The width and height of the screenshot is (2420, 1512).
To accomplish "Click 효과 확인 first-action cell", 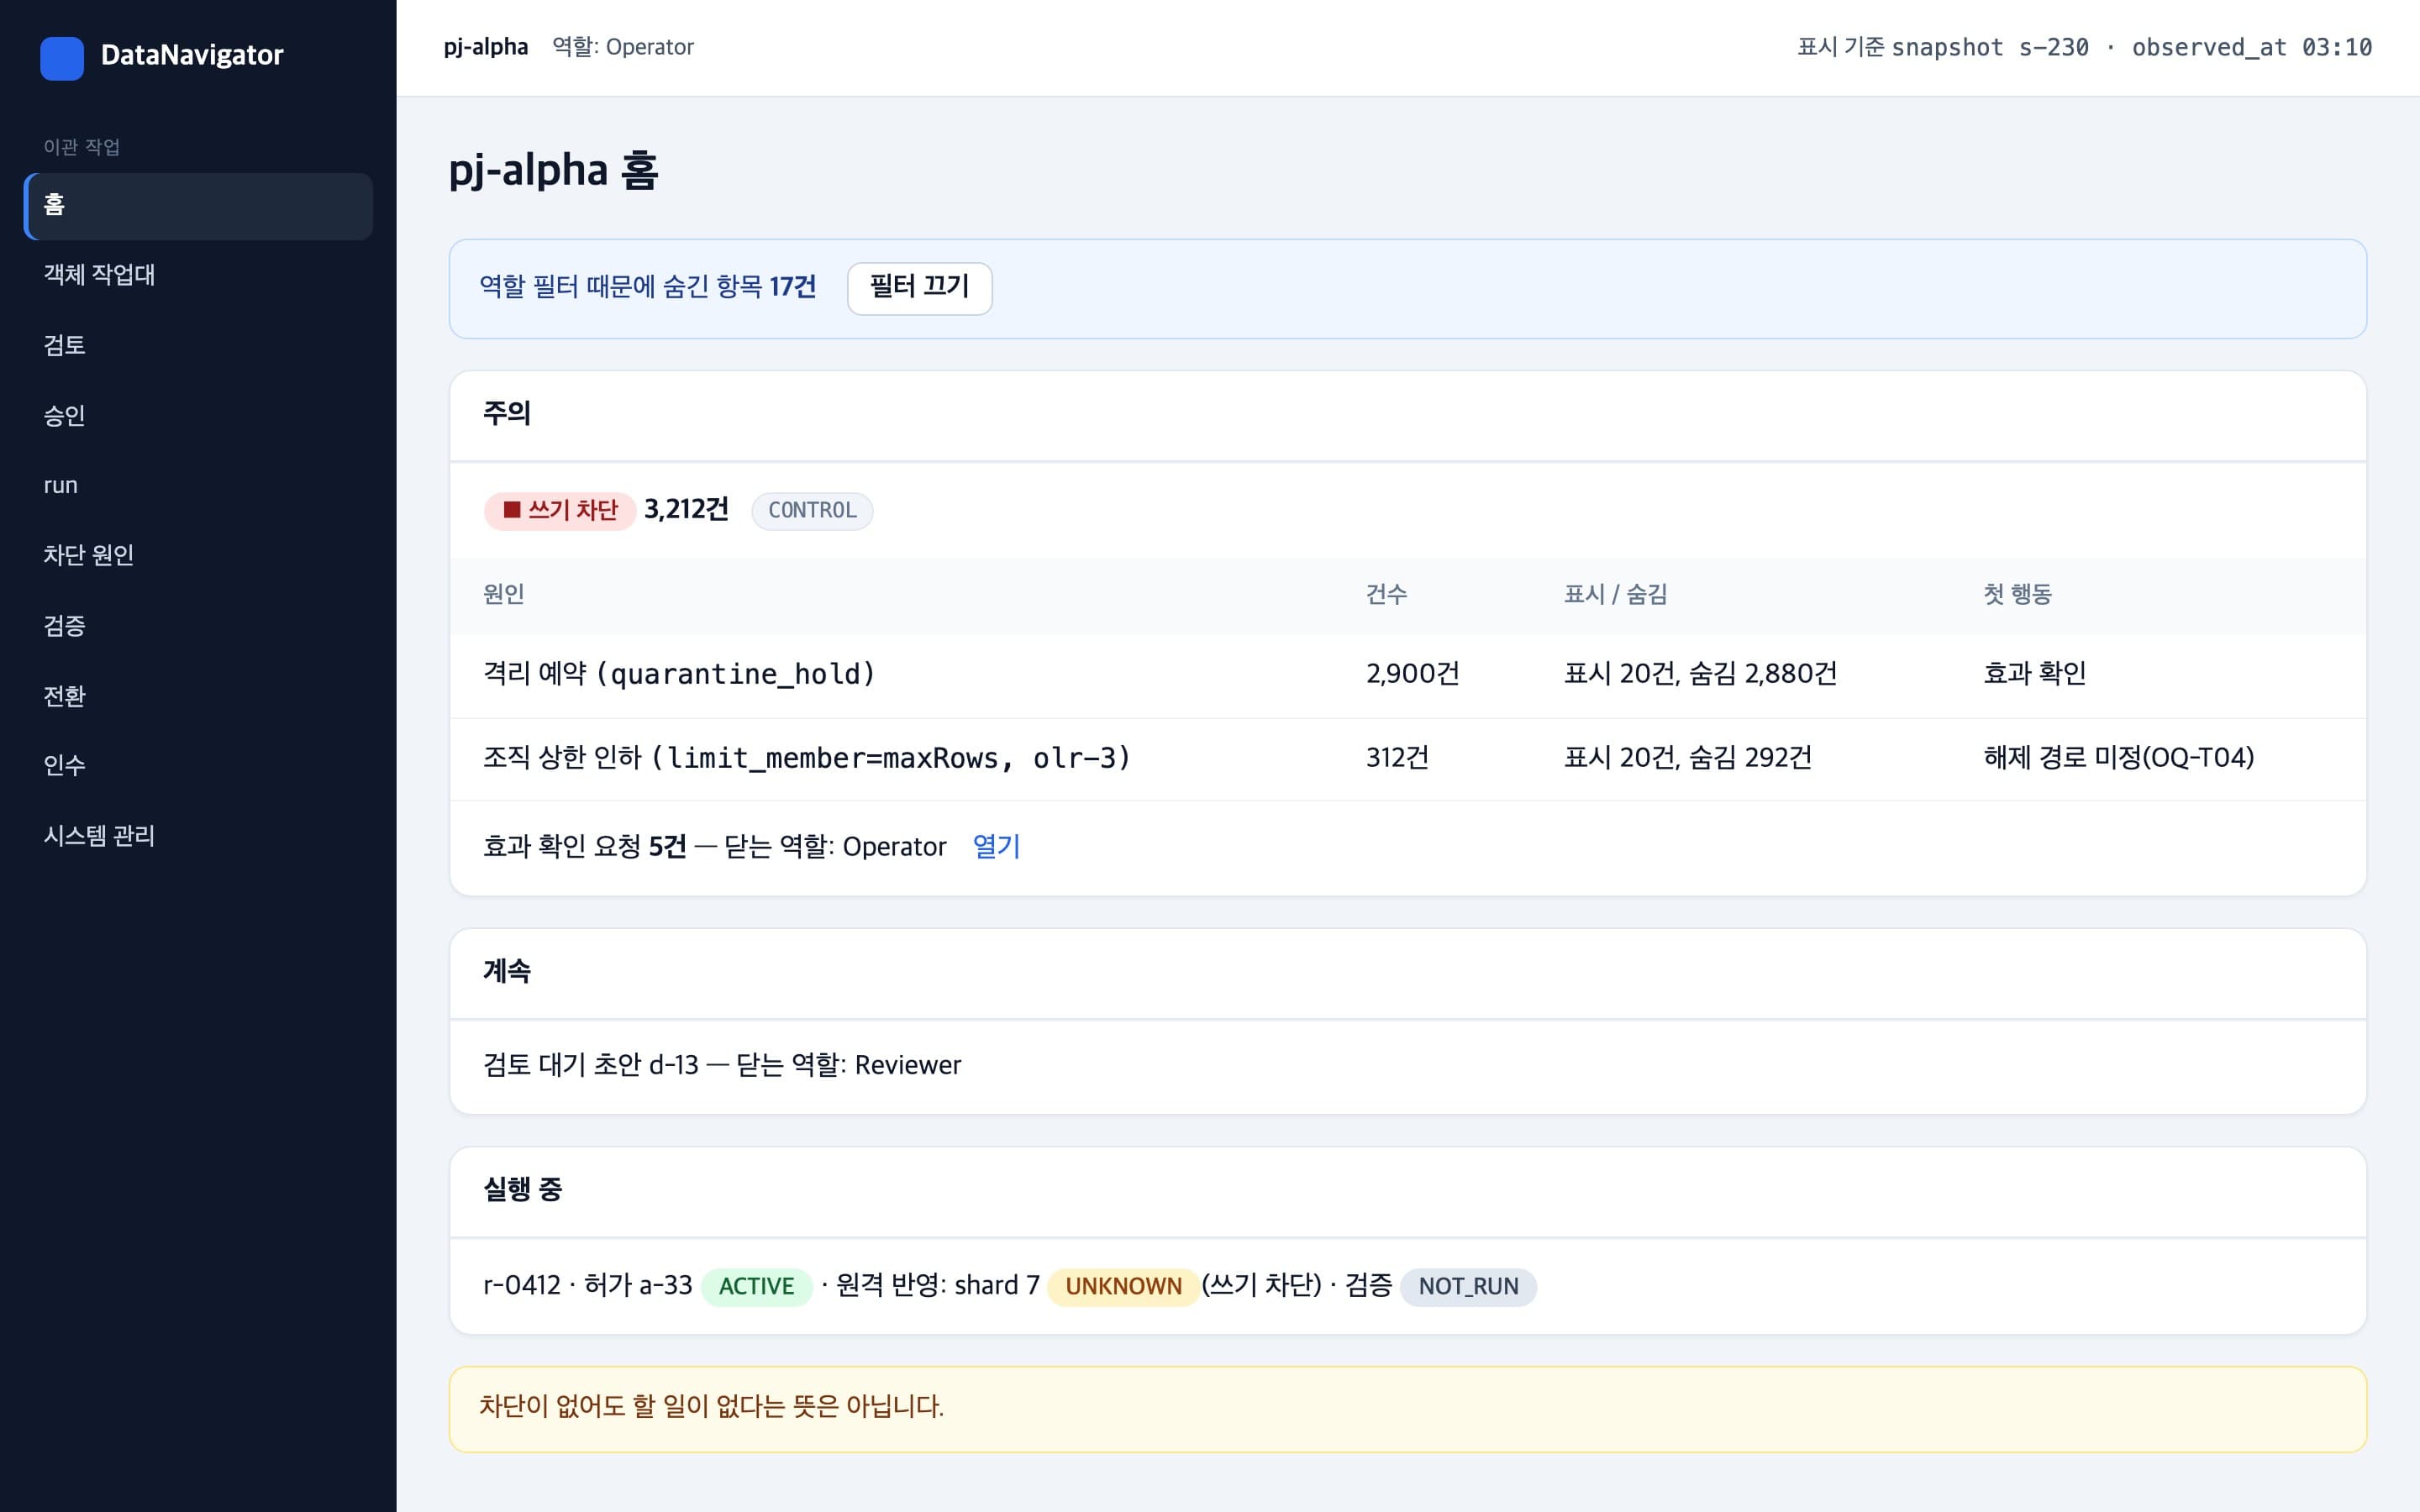I will click(2034, 674).
